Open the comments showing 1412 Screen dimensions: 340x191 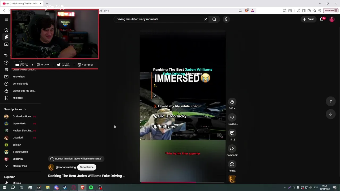pos(232,133)
